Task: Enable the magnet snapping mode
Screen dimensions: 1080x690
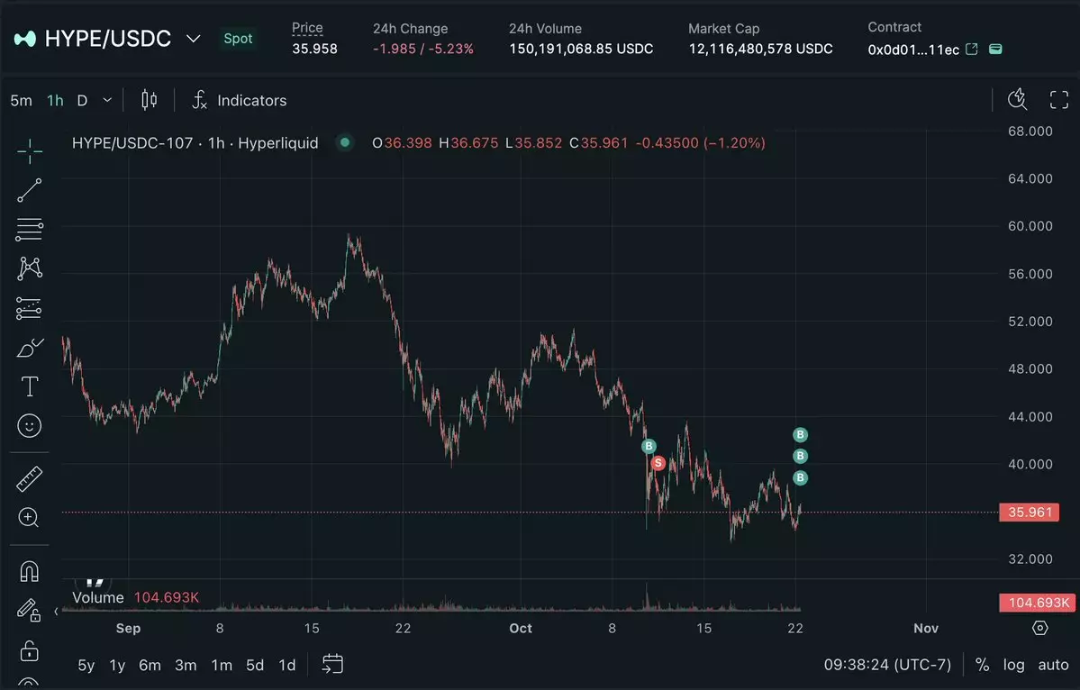Action: tap(30, 571)
